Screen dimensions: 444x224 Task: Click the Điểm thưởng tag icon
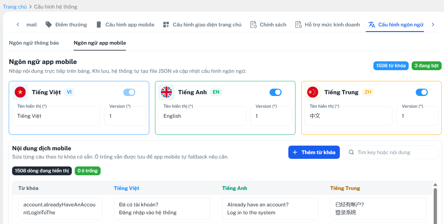click(49, 25)
